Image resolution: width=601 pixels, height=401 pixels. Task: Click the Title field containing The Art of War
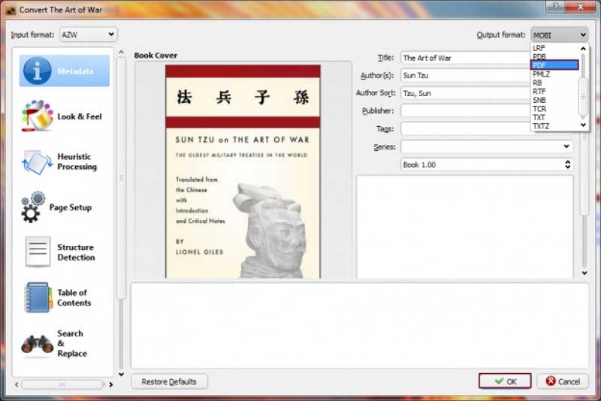[465, 58]
